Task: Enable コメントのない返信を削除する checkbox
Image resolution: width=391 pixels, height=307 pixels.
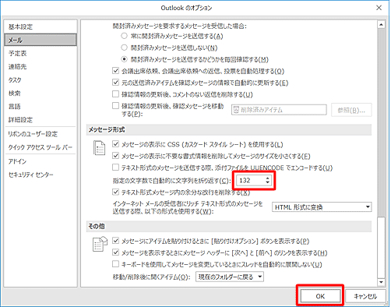Action: coord(115,94)
